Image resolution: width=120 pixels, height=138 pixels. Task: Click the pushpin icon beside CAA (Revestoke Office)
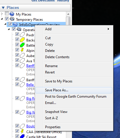(22, 131)
